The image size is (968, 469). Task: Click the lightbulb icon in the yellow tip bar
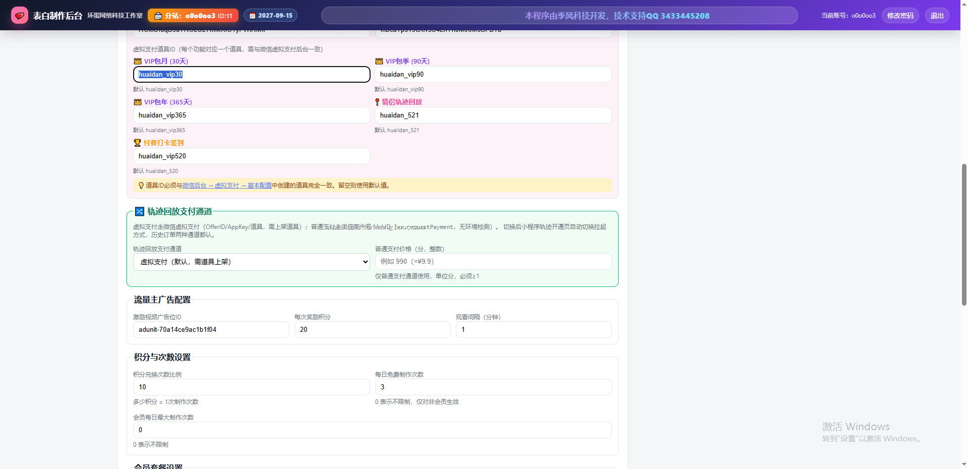[141, 186]
